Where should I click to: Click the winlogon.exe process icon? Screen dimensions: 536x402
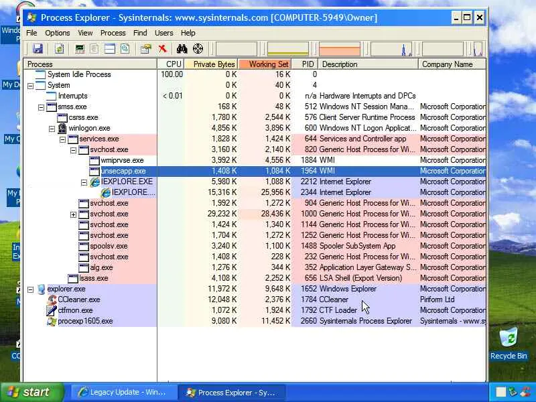pos(62,128)
